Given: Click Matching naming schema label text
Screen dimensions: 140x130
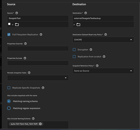Looking at the screenshot, I should tap(25, 101).
